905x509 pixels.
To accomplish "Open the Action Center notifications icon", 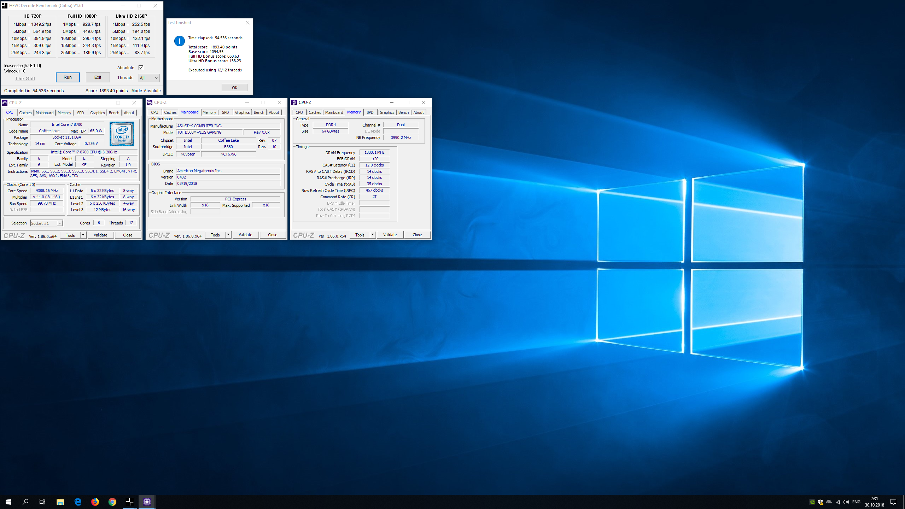I will click(x=893, y=502).
